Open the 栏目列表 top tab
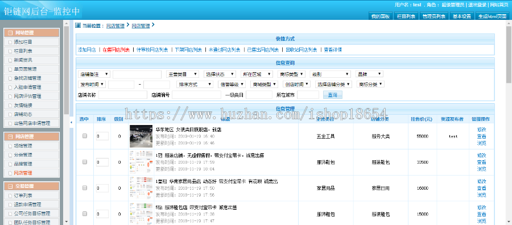 point(406,16)
